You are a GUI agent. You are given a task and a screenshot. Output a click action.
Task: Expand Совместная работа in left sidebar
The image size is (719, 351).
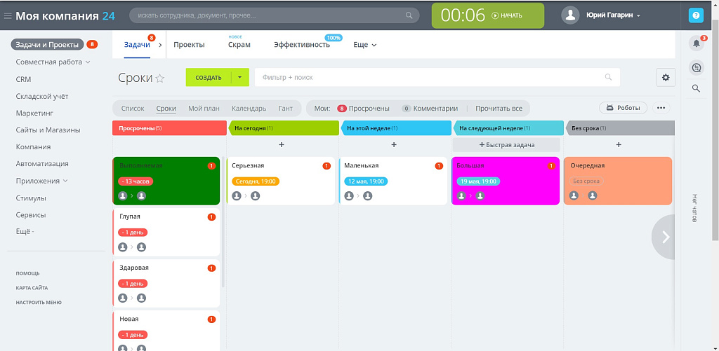(53, 62)
